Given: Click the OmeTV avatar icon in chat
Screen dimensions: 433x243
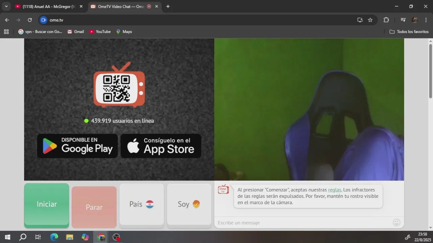Looking at the screenshot, I should tap(223, 189).
